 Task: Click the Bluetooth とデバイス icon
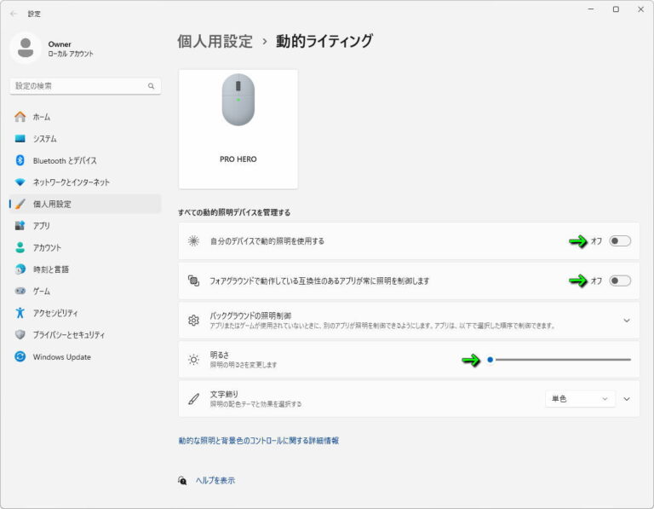click(20, 160)
